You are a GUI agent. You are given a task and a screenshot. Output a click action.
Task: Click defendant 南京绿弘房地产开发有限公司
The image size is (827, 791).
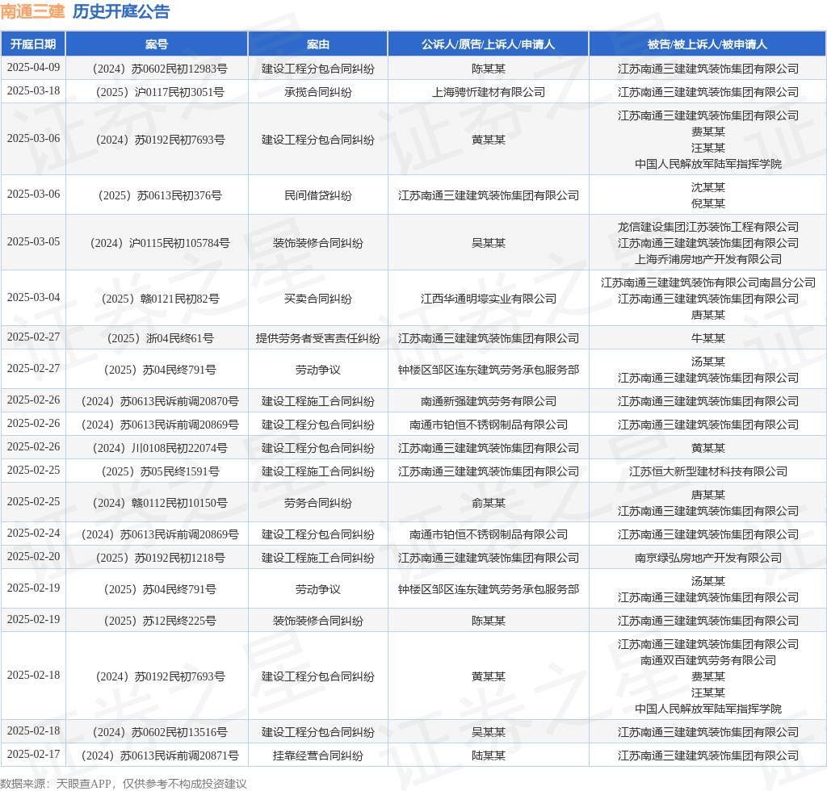click(707, 558)
